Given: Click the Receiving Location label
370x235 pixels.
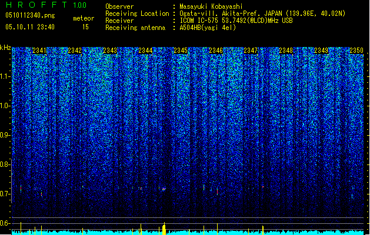Looking at the screenshot, I should tap(137, 14).
